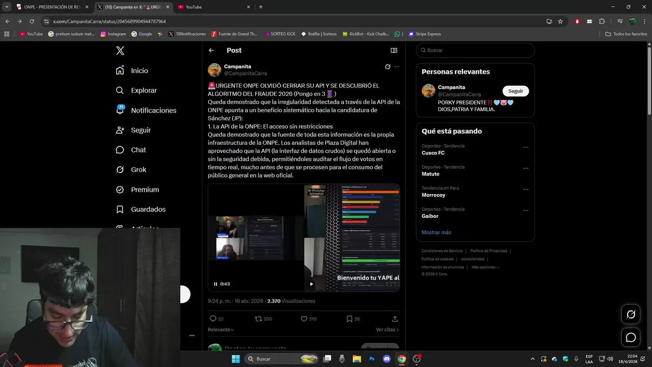Open Política de Privacidad link
This screenshot has height=367, width=652.
488,251
